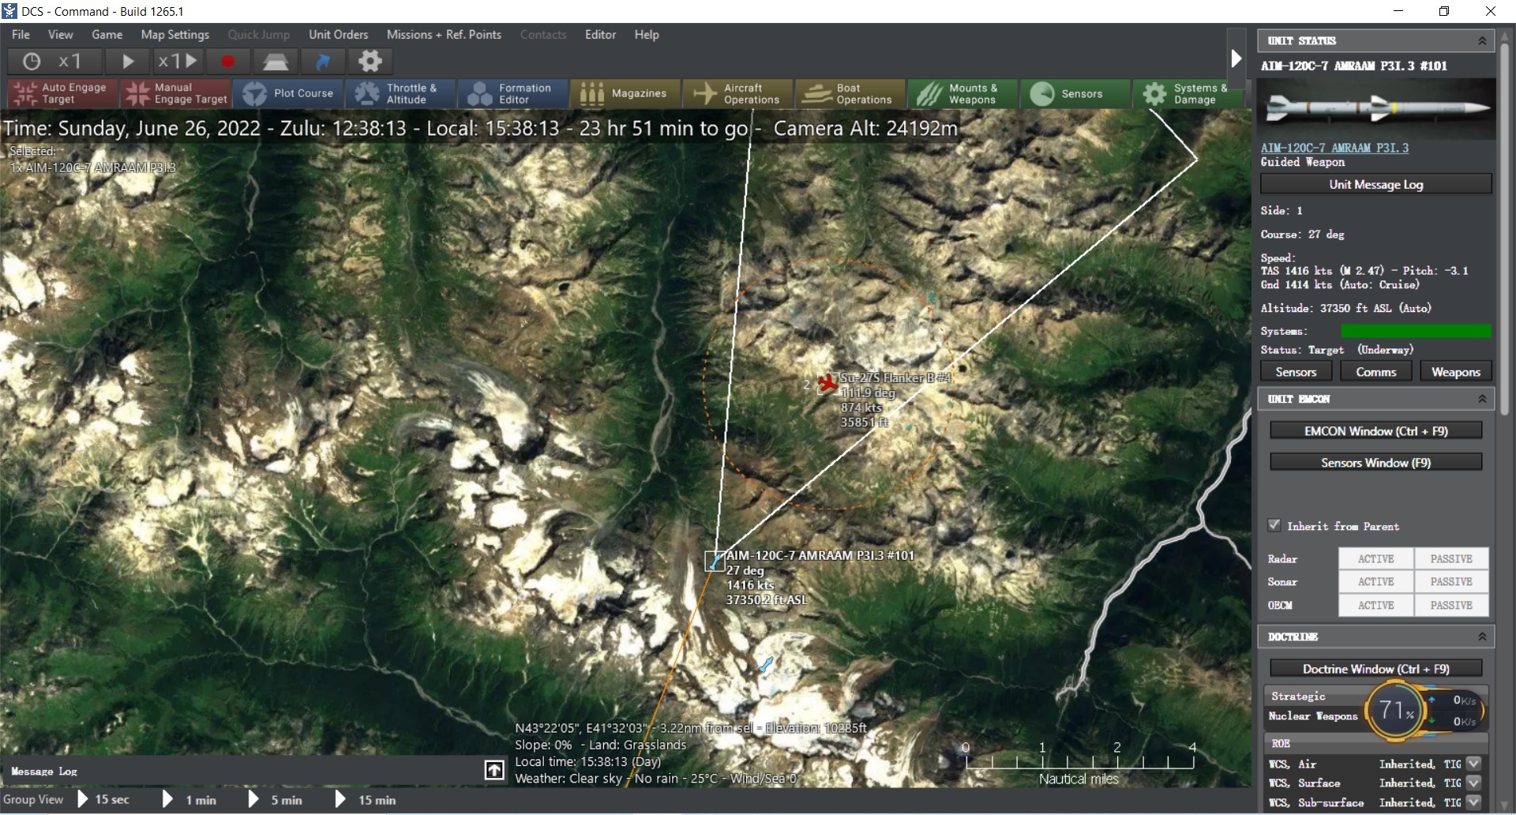This screenshot has width=1516, height=815.
Task: Open the File menu
Action: [21, 35]
